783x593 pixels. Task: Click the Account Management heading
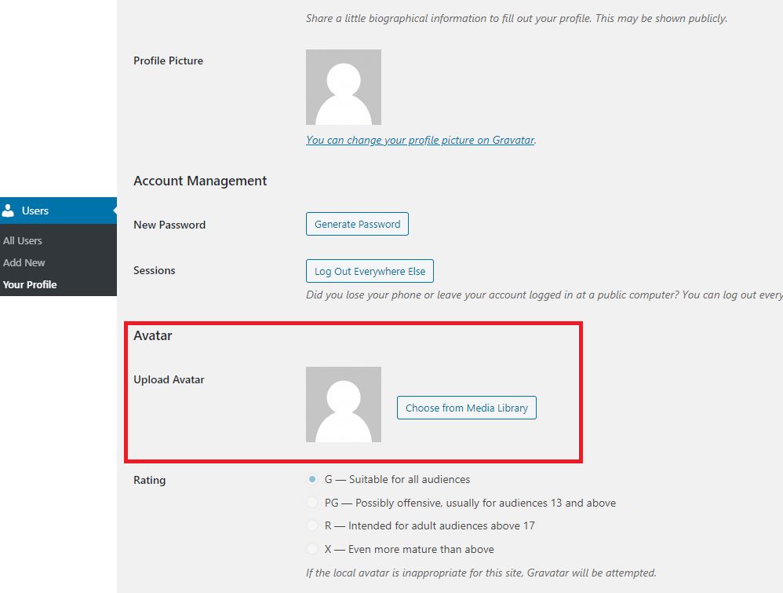point(200,181)
